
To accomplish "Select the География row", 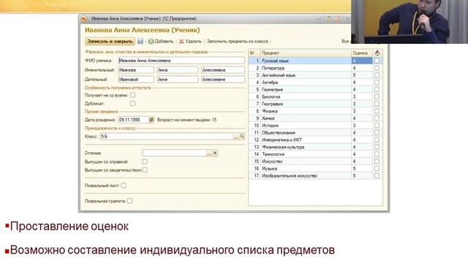I will 315,104.
